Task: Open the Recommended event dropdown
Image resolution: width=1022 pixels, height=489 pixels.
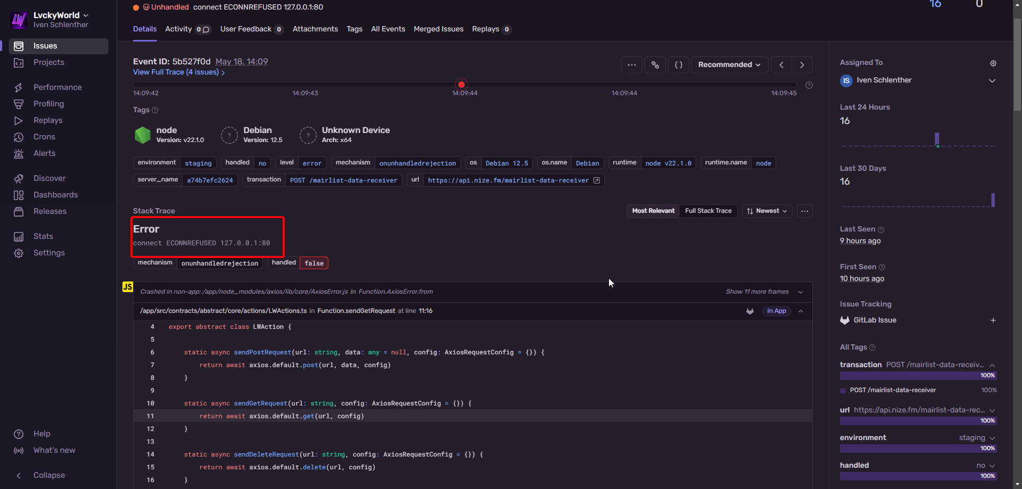Action: click(729, 65)
